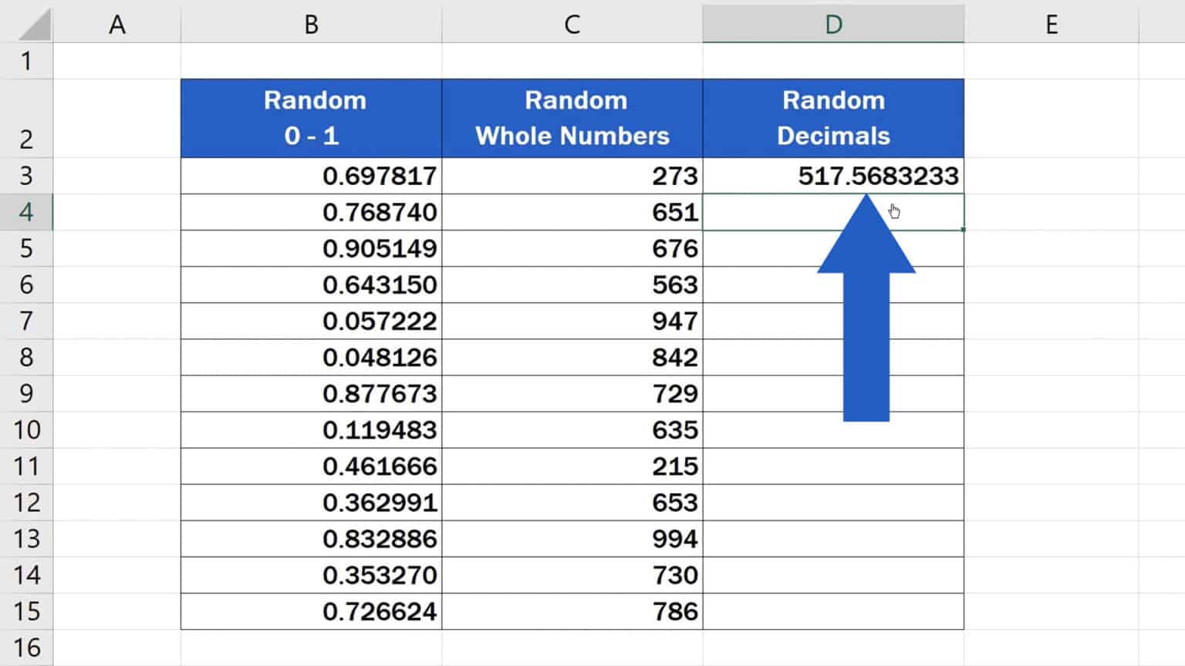
Task: Select whole number cell 730
Action: pos(572,574)
